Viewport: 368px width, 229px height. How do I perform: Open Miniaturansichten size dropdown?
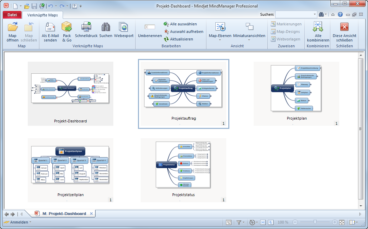(249, 32)
